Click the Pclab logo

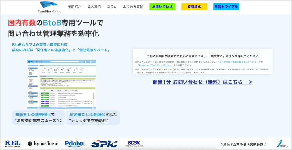(75, 144)
